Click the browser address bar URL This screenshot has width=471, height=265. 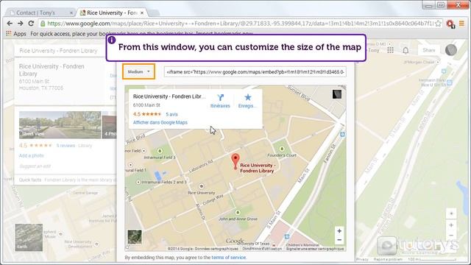(x=240, y=24)
